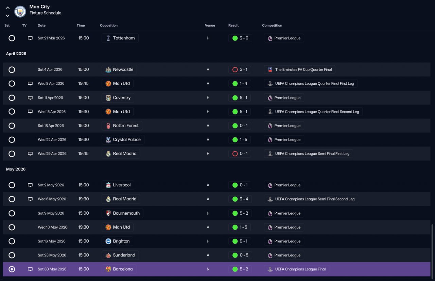Select the radio button for Coventry fixture
Screen dimensions: 435x281
click(12, 98)
